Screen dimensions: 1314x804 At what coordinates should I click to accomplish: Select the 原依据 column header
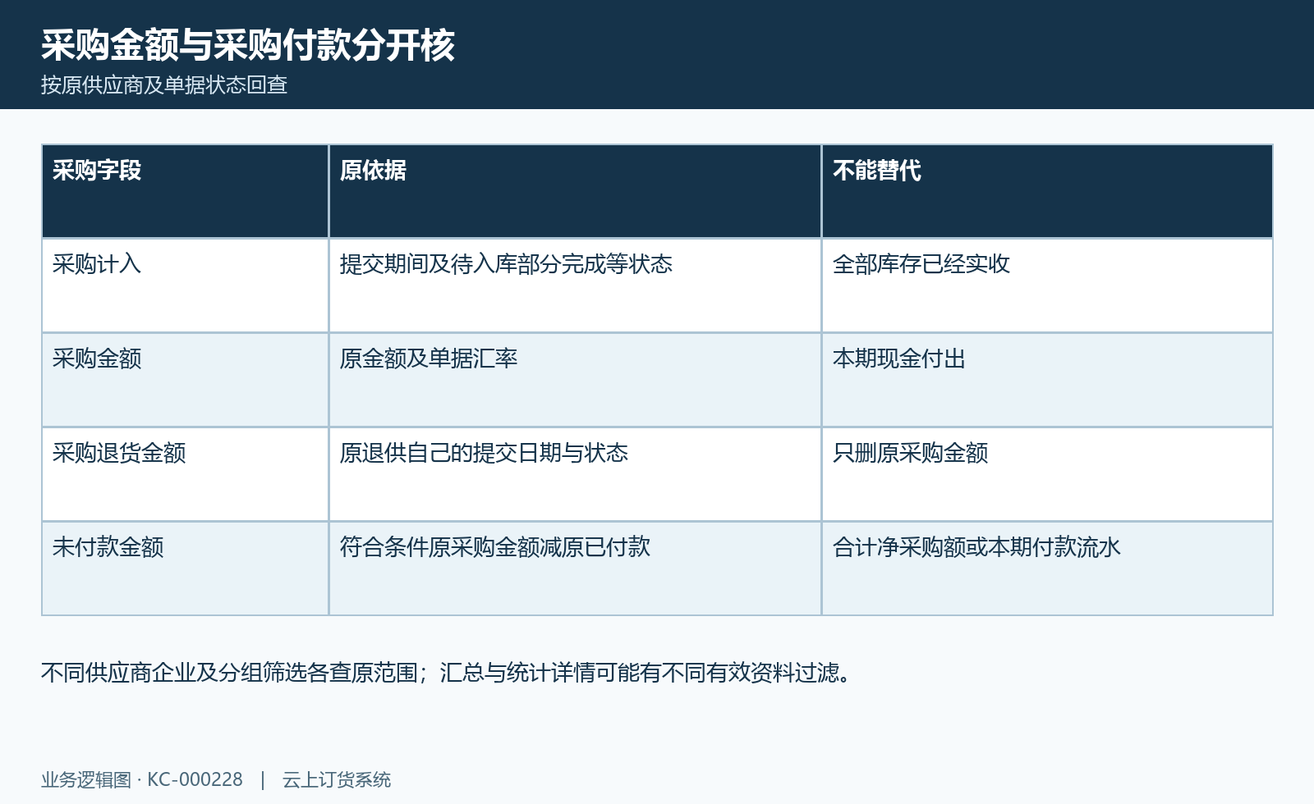pos(575,191)
